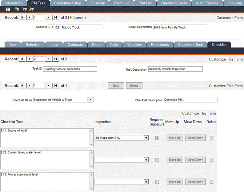Jump to last asset record of 3

(x=55, y=17)
